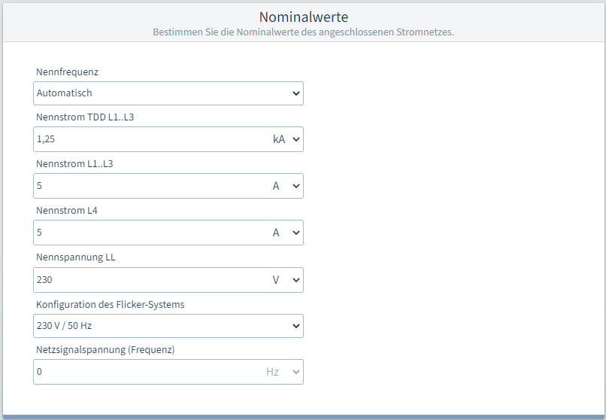Open the Nennfrequenz dropdown set to Automatisch
Screen dimensions: 606x420
coord(168,93)
